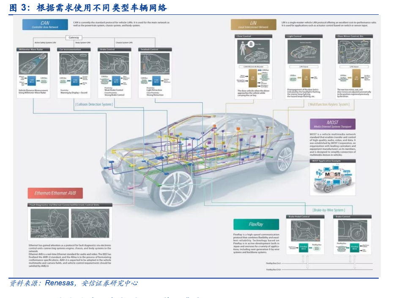Open the Millimeter Wave Radar illustration
The height and width of the screenshot is (298, 399).
[33, 64]
